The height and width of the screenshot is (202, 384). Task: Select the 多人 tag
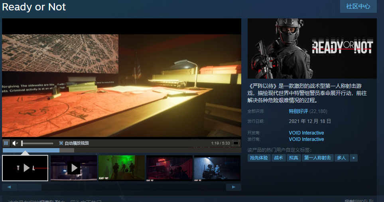tap(341, 158)
